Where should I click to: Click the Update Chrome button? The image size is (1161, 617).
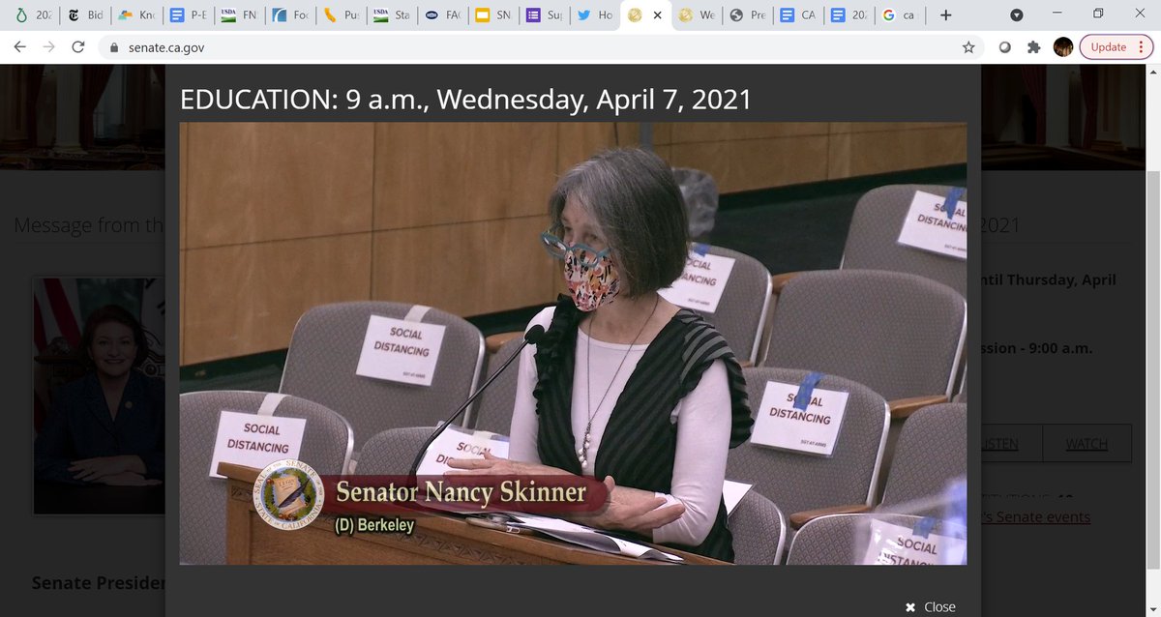[1116, 46]
